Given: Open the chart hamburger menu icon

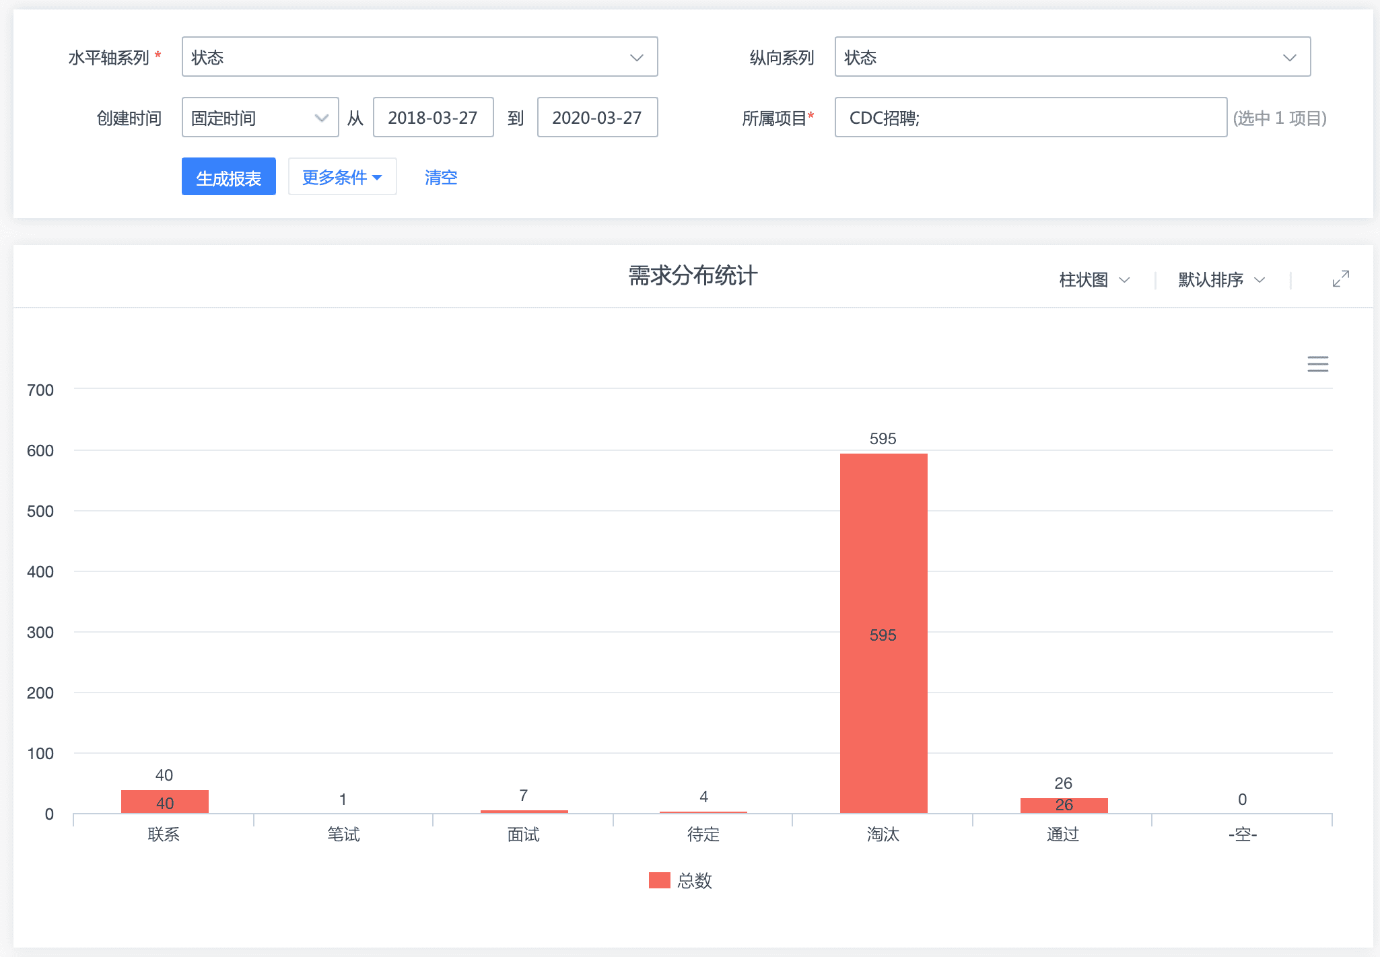Looking at the screenshot, I should (x=1317, y=364).
